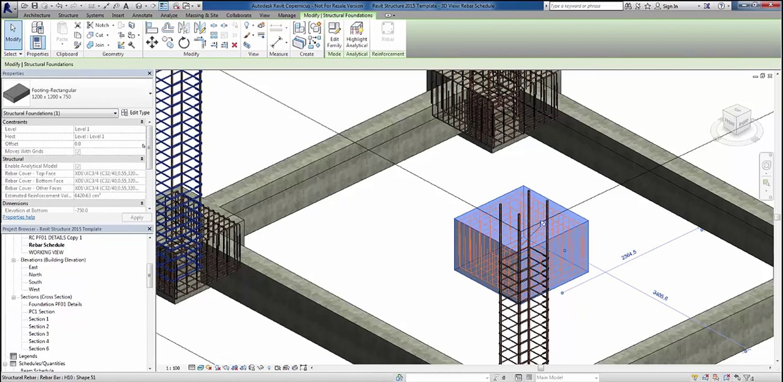Viewport: 783px width, 382px height.
Task: Select Section 3 in Project Browser
Action: [x=39, y=334]
